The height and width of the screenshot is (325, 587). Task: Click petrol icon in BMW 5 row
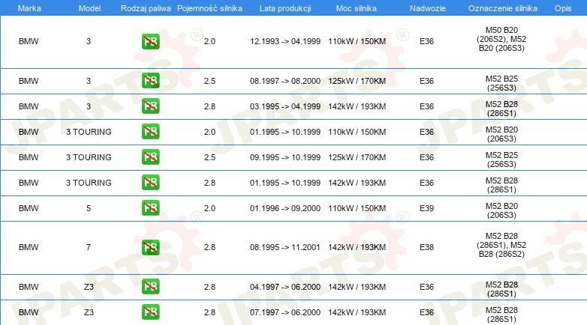click(150, 207)
